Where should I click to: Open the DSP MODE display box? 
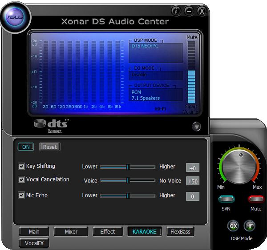pyautogui.click(x=157, y=52)
